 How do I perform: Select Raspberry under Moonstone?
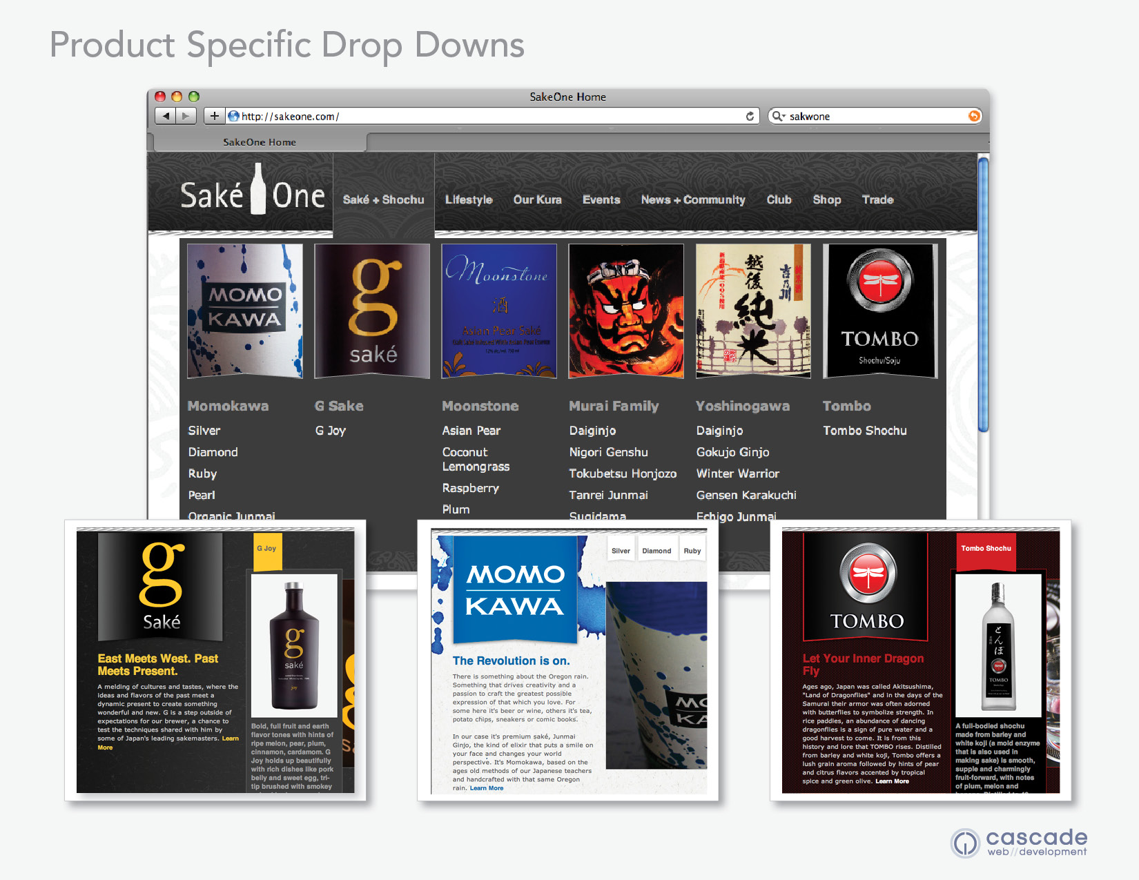point(471,488)
